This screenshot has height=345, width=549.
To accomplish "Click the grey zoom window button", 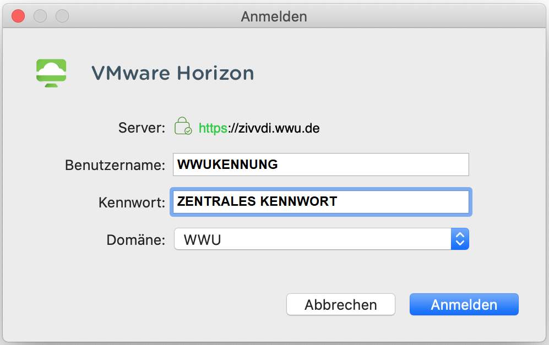I will [62, 17].
